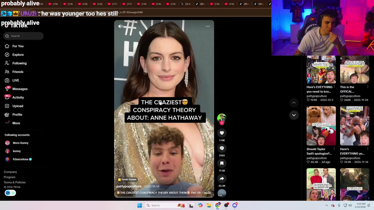Follow the creator with the red plus button

pos(222,123)
